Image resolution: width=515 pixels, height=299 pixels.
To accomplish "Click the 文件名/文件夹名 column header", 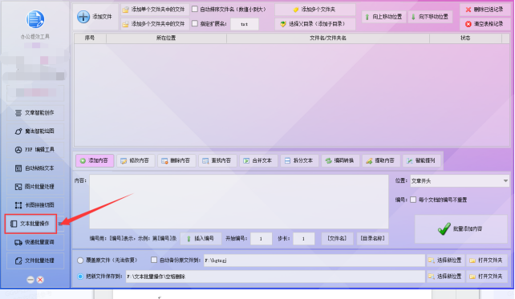I will pyautogui.click(x=328, y=38).
